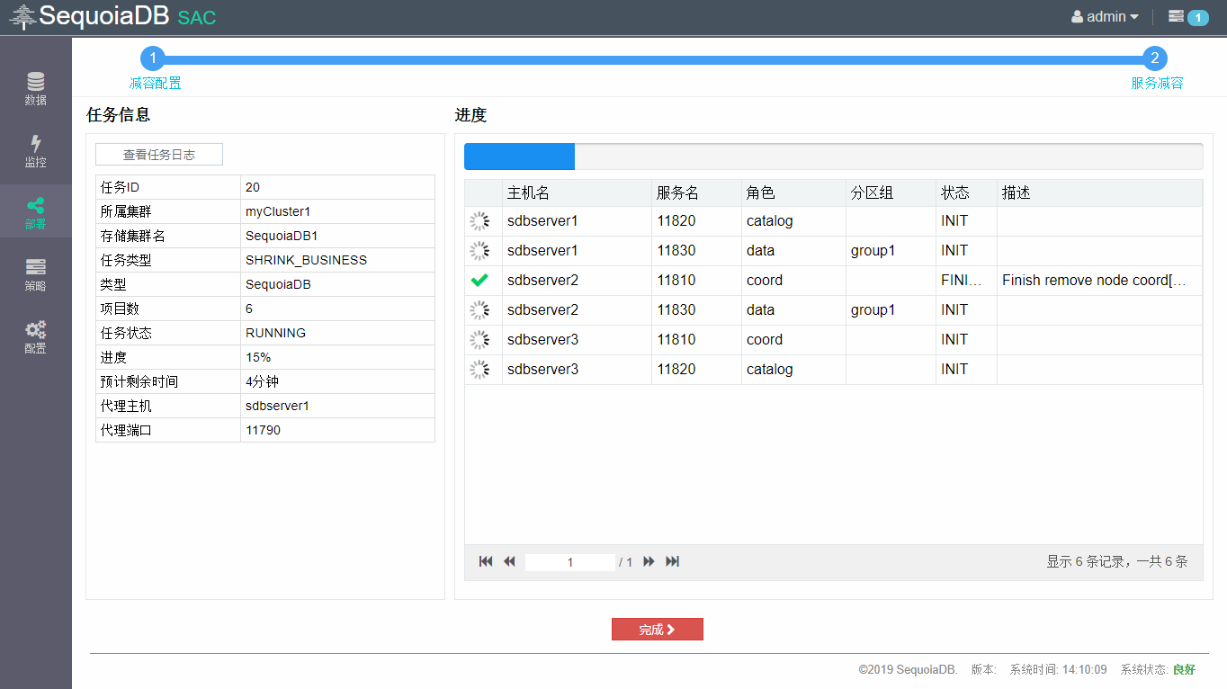This screenshot has height=689, width=1227.
Task: Click spinner icon for sdbserver3 coord row
Action: click(479, 339)
